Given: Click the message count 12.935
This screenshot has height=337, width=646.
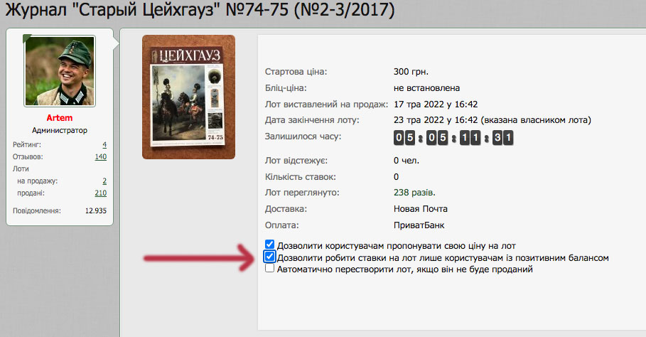Looking at the screenshot, I should tap(95, 210).
